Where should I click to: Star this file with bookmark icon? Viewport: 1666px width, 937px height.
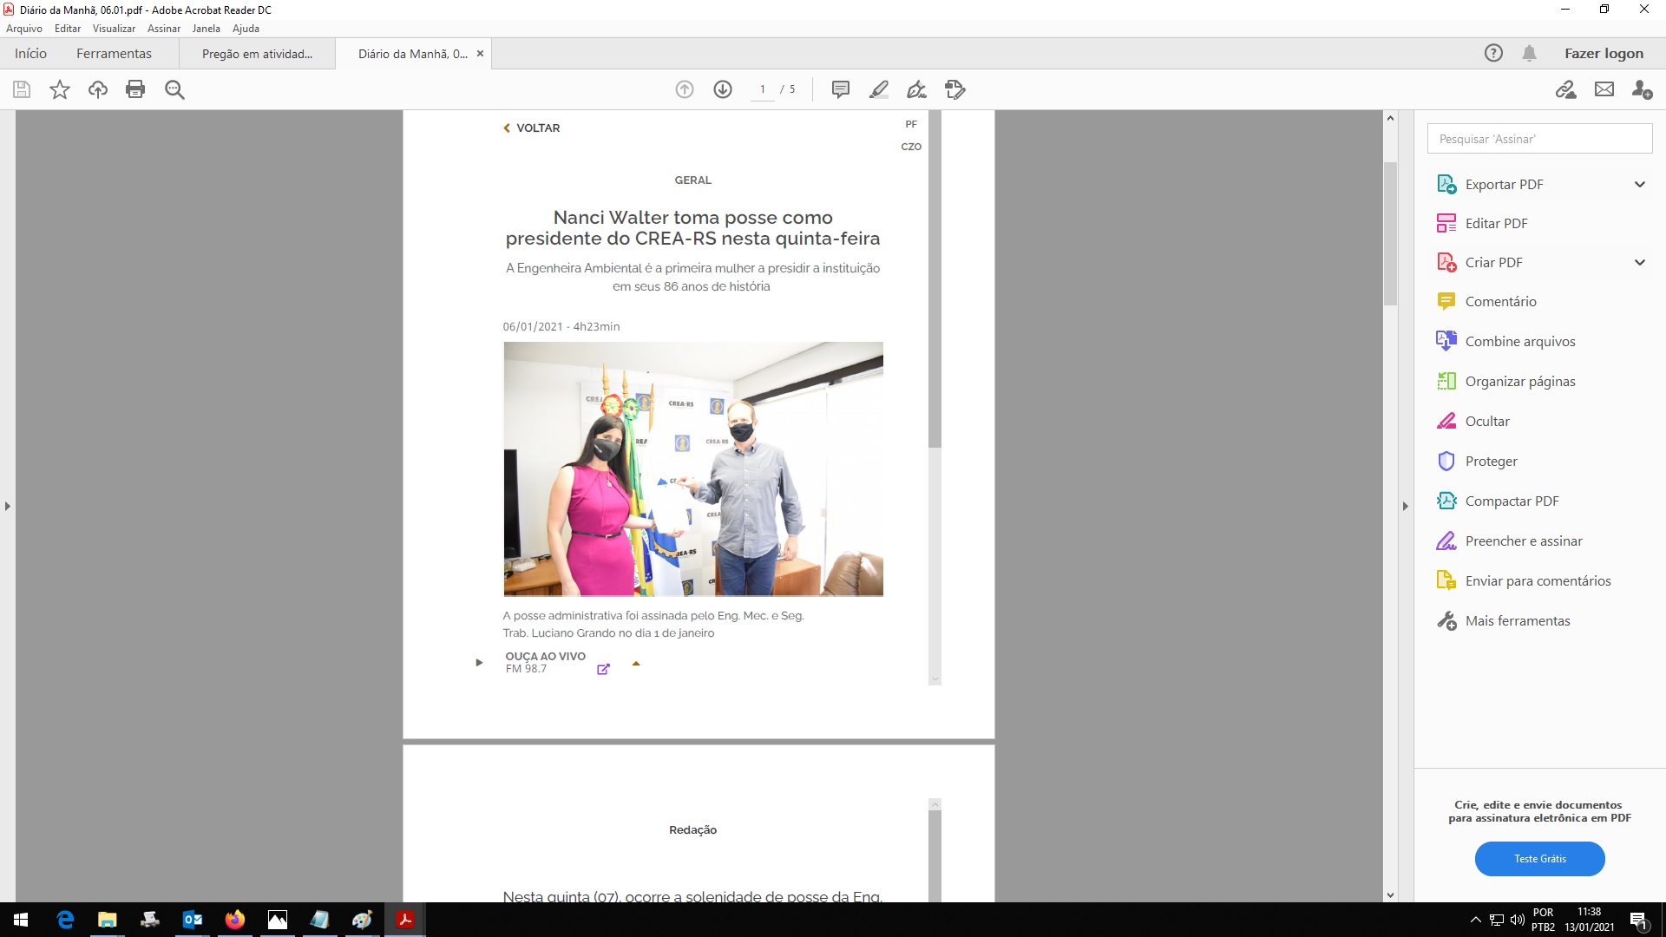click(60, 89)
